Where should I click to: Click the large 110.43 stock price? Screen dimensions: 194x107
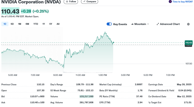pos(10,11)
